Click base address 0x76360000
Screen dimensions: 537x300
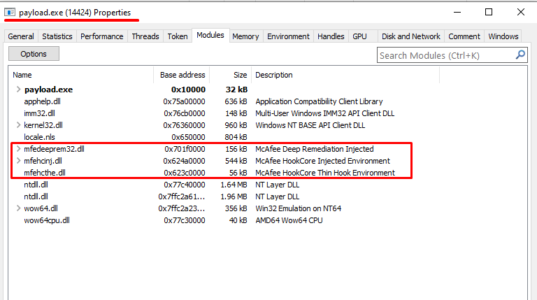[184, 125]
